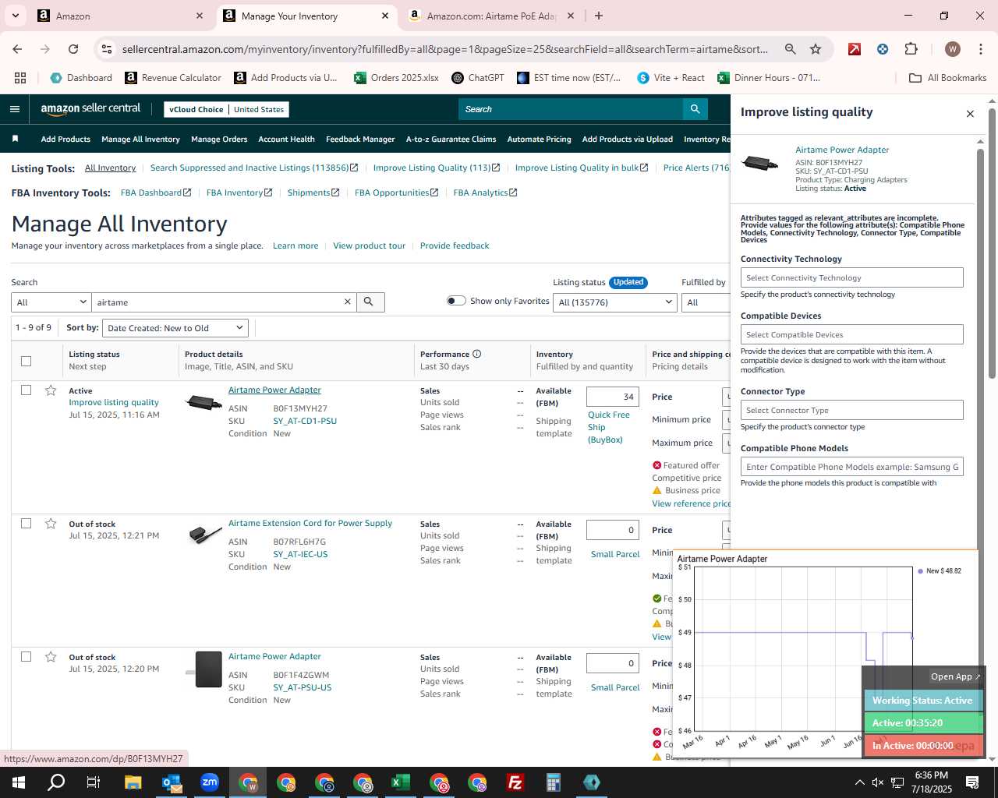998x798 pixels.
Task: Open File Explorer from taskbar
Action: pyautogui.click(x=133, y=782)
